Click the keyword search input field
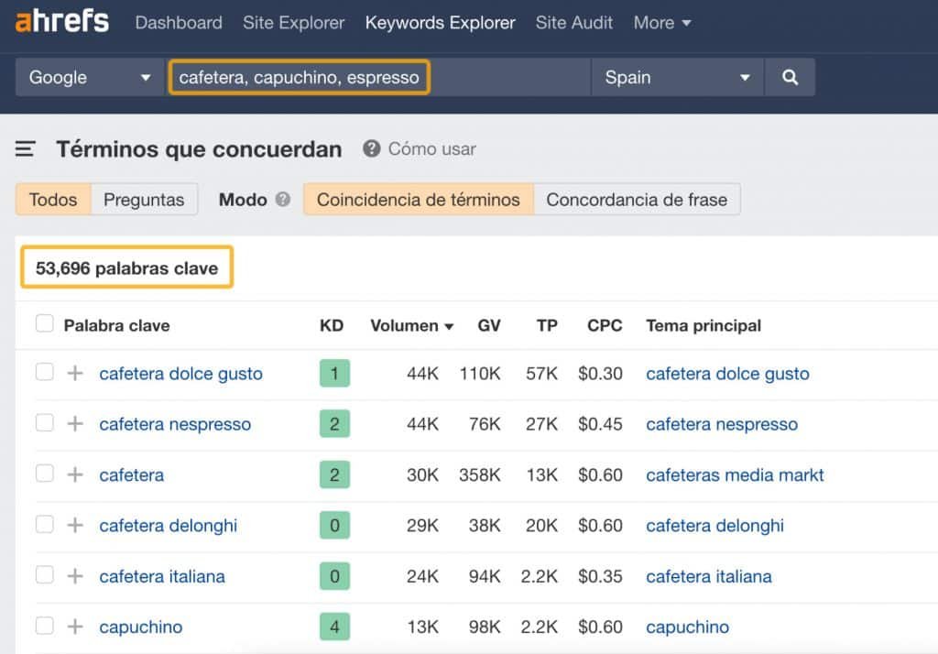The image size is (938, 654). click(380, 77)
